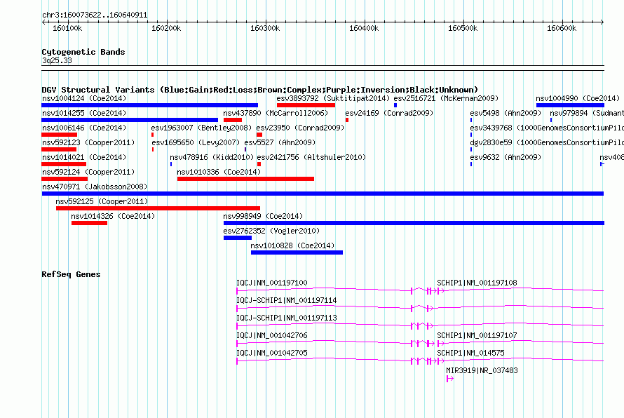The width and height of the screenshot is (624, 418).
Task: Click the blue gain bar under nsv1004990
Action: (570, 105)
